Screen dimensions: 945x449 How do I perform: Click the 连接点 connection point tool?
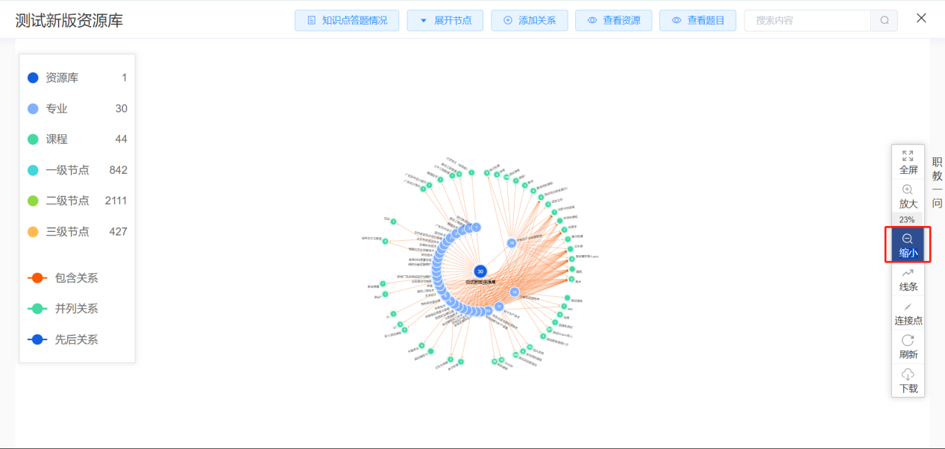pyautogui.click(x=908, y=313)
